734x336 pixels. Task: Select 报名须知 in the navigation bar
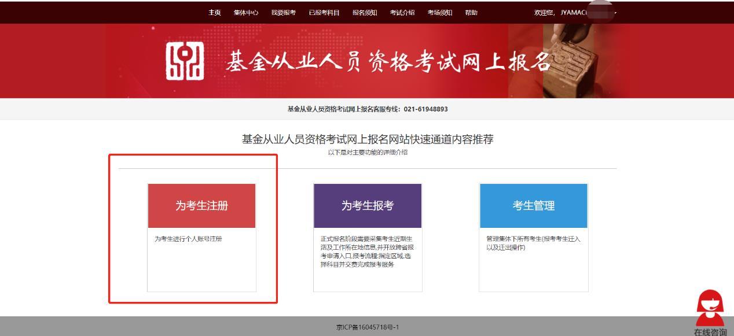click(x=365, y=13)
